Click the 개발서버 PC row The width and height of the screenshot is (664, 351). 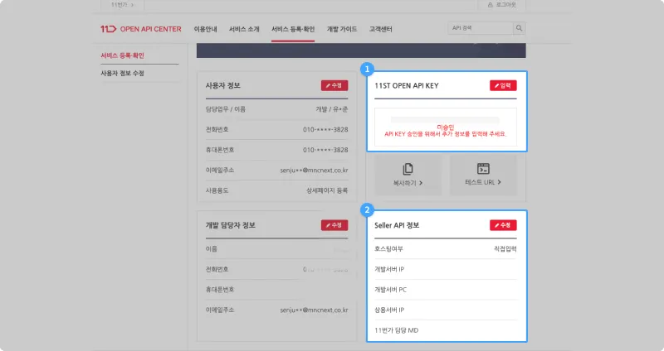pos(446,290)
